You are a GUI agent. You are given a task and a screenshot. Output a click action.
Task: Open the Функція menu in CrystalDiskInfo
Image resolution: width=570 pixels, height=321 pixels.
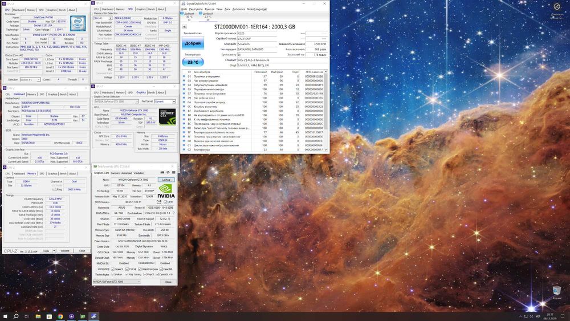[209, 9]
